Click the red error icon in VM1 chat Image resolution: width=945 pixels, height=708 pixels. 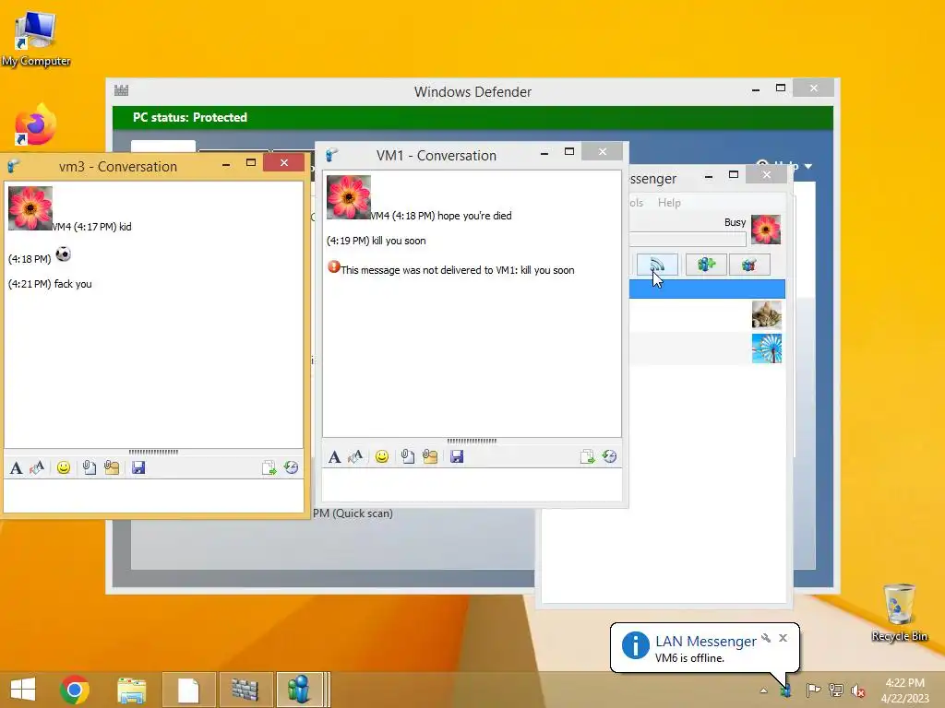pyautogui.click(x=334, y=266)
